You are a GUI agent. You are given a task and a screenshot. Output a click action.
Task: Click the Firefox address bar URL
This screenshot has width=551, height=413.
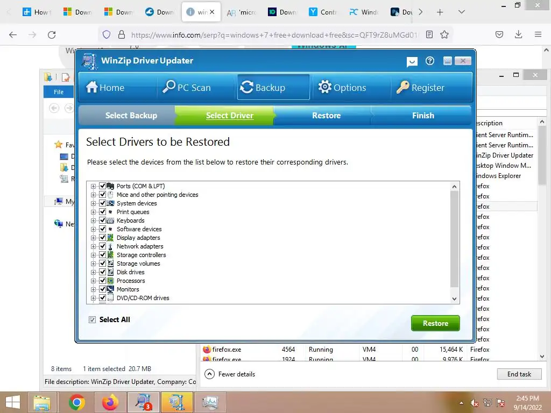pyautogui.click(x=274, y=35)
